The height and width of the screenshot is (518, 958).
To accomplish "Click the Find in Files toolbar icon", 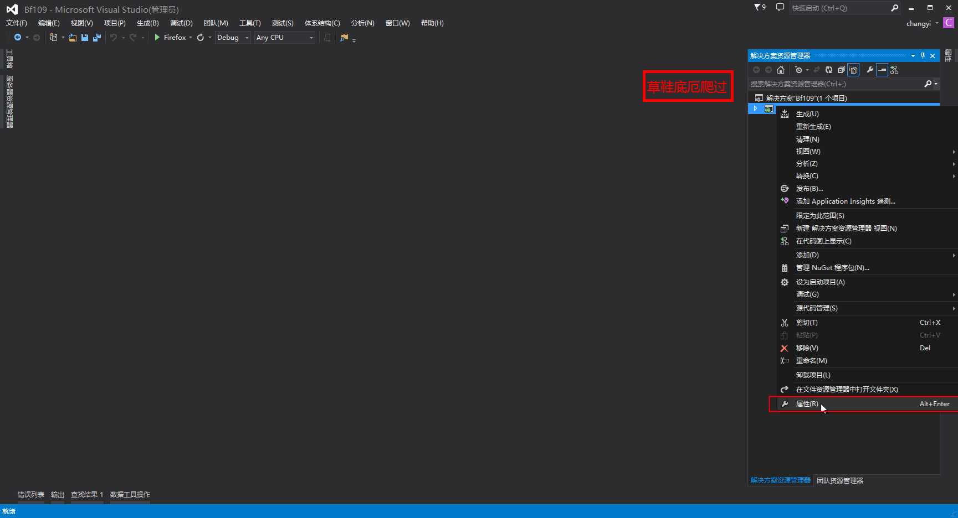I will (344, 38).
